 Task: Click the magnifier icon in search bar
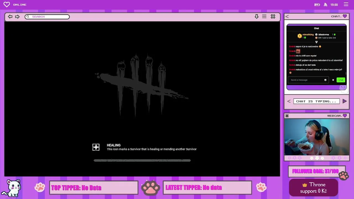click(x=28, y=17)
